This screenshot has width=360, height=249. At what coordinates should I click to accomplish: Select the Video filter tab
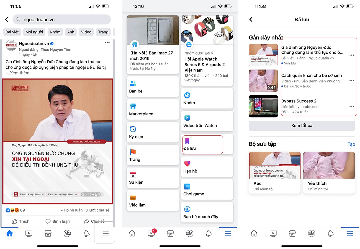86,32
